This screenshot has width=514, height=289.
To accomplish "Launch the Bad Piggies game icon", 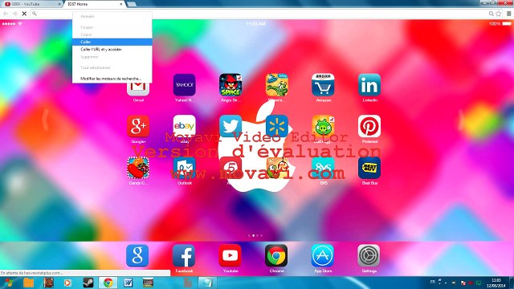I will pos(323,126).
